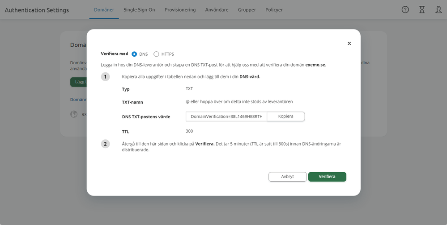The width and height of the screenshot is (447, 225).
Task: Click the step 2 number badge
Action: [x=105, y=144]
